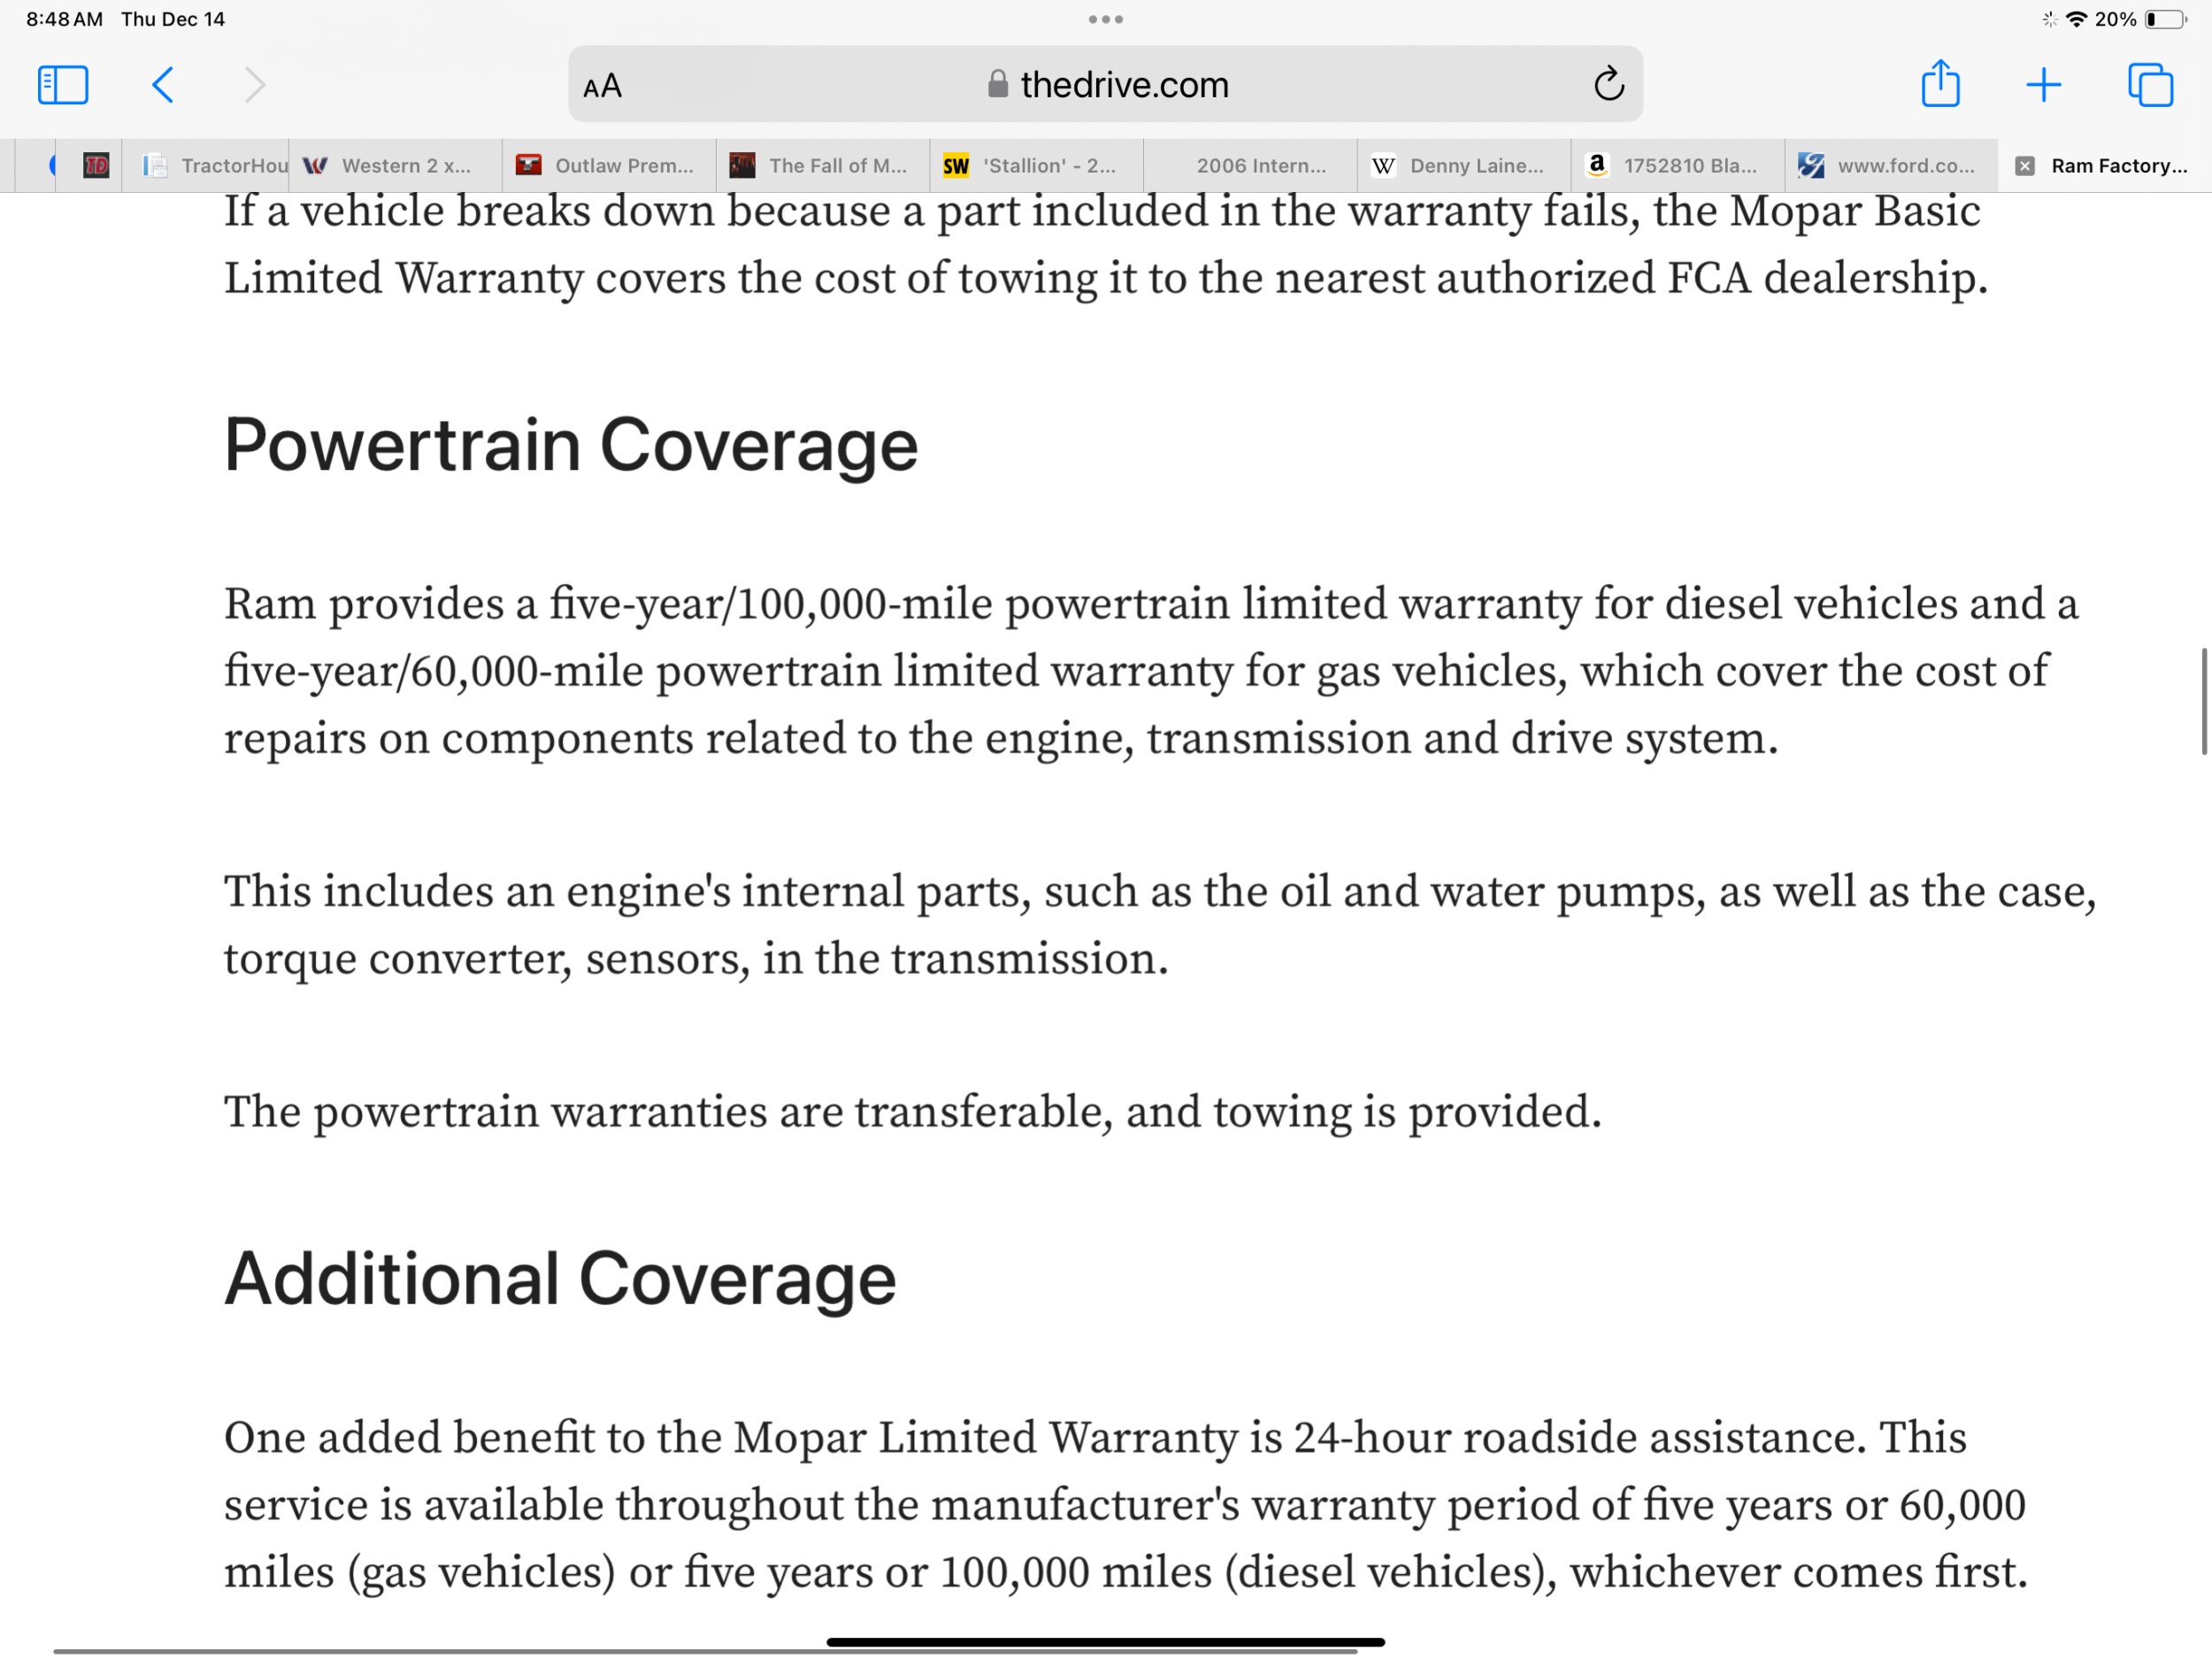Tap the Thu Dec 14 date

coord(173,19)
